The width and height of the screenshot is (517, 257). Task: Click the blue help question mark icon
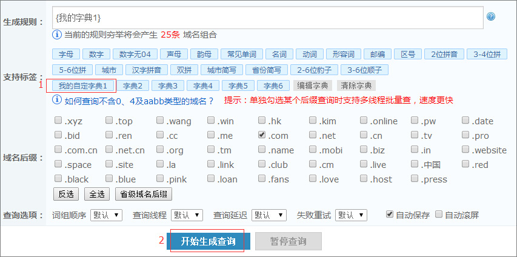pos(491,17)
